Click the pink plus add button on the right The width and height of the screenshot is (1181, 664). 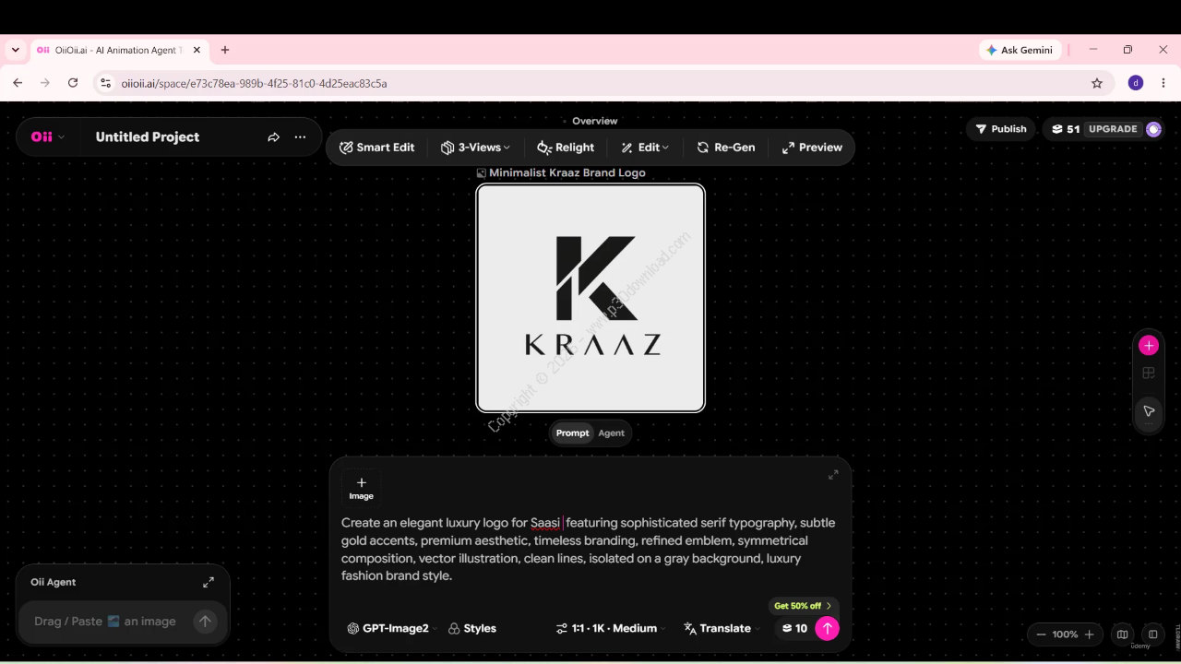click(1149, 346)
